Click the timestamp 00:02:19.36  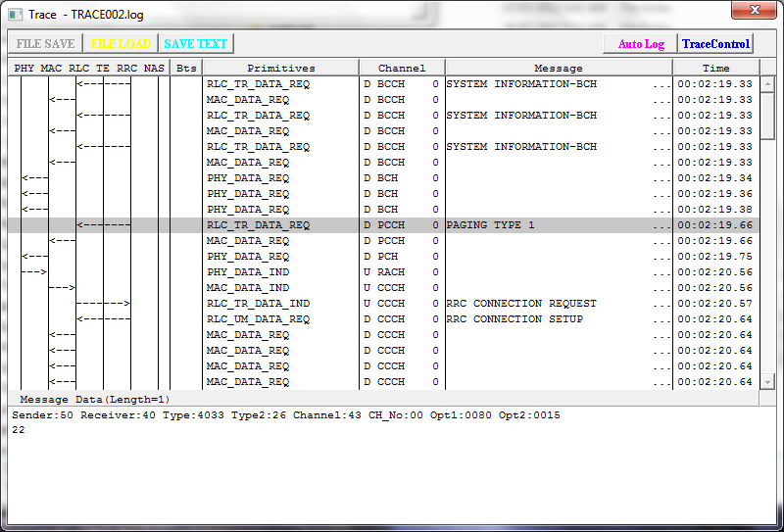pyautogui.click(x=715, y=194)
